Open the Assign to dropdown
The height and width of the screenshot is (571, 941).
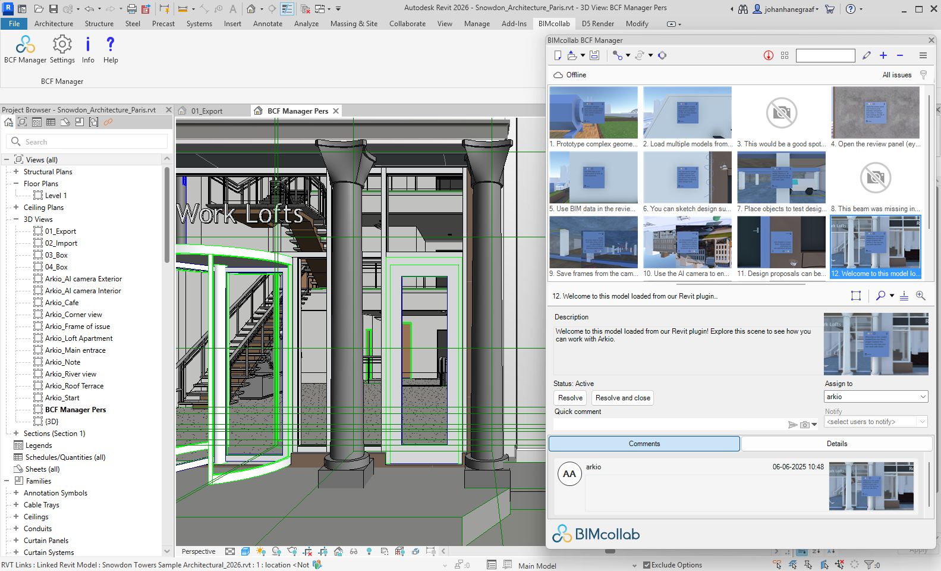point(876,397)
